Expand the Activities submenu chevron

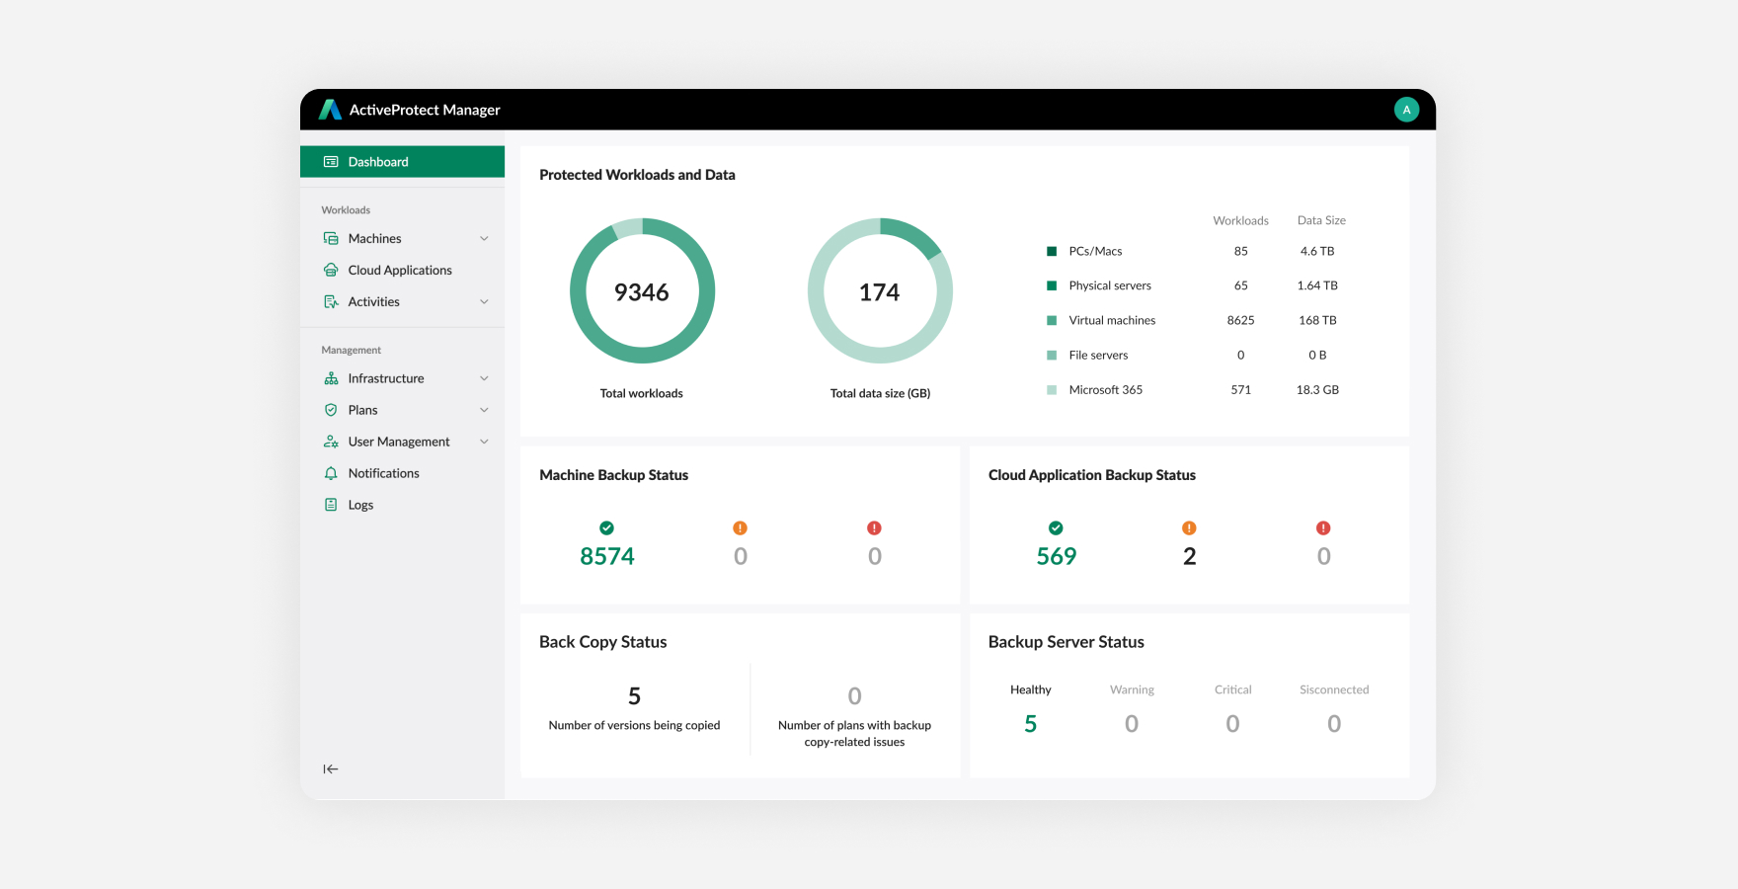pyautogui.click(x=484, y=301)
